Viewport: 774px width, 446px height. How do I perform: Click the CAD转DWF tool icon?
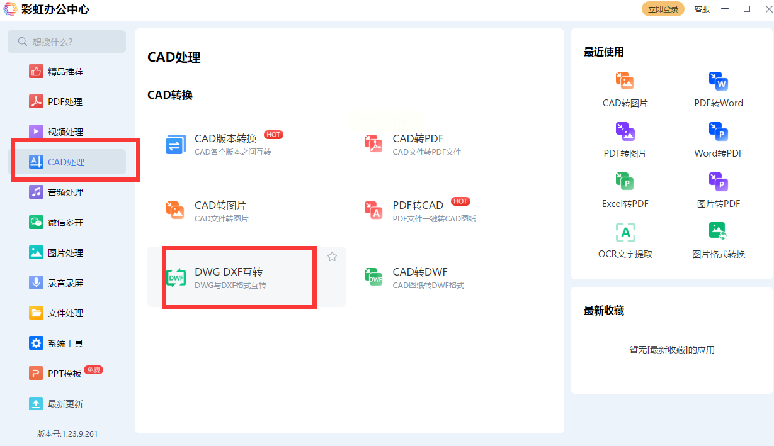pos(373,277)
